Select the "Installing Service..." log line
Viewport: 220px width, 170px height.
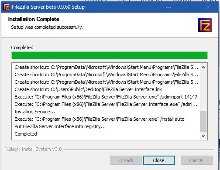[x=35, y=112]
